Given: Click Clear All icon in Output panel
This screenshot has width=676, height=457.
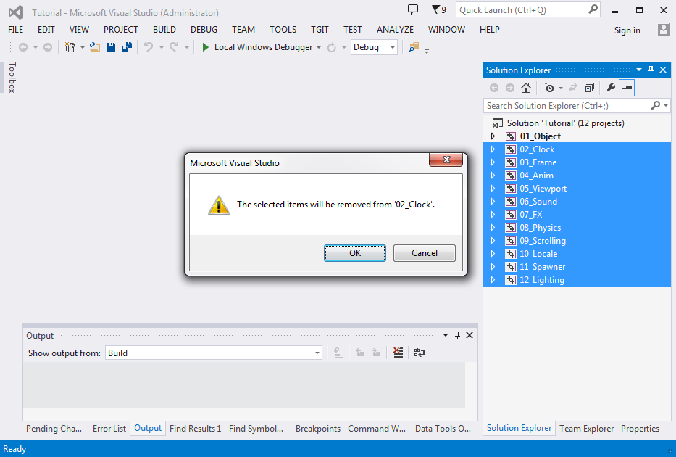Looking at the screenshot, I should click(x=398, y=353).
